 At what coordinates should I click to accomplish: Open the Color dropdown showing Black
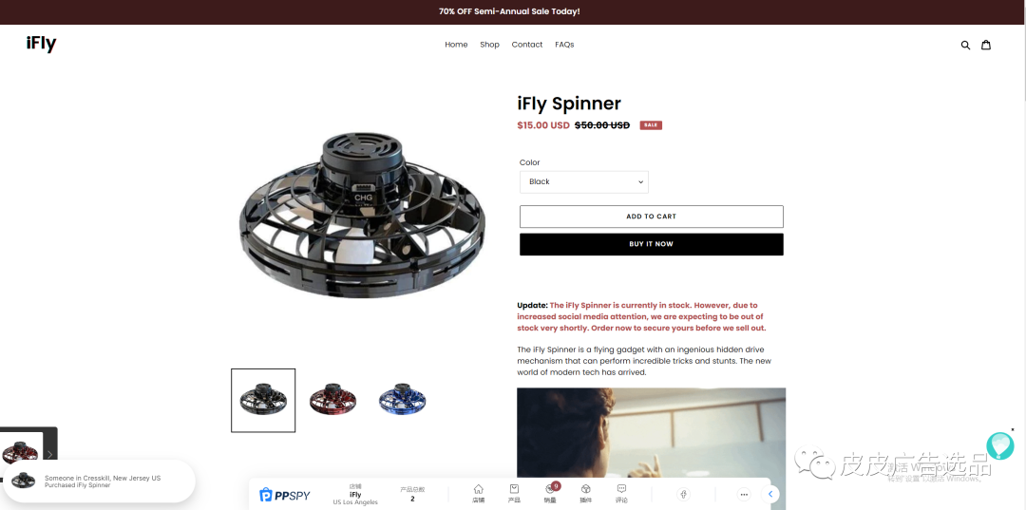(583, 181)
